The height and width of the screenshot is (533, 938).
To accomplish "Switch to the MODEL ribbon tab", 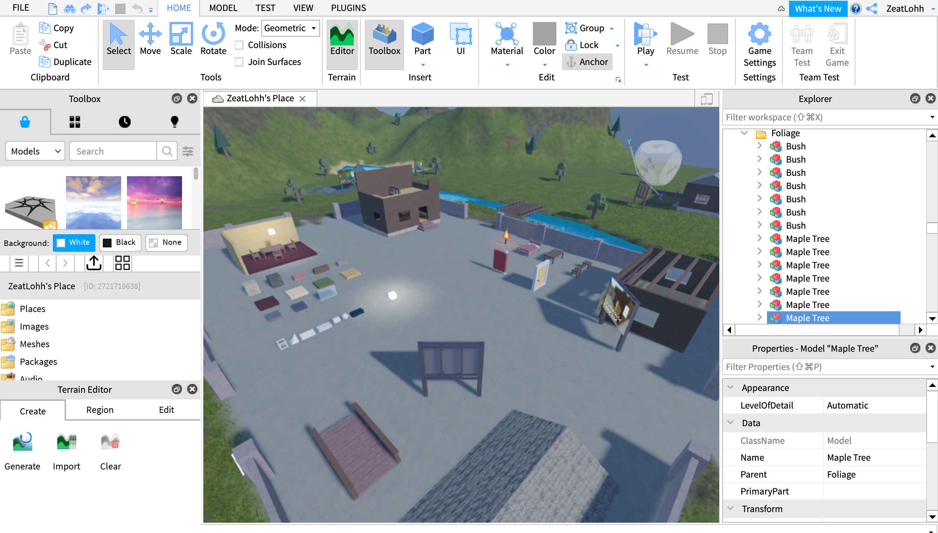I will click(x=223, y=8).
